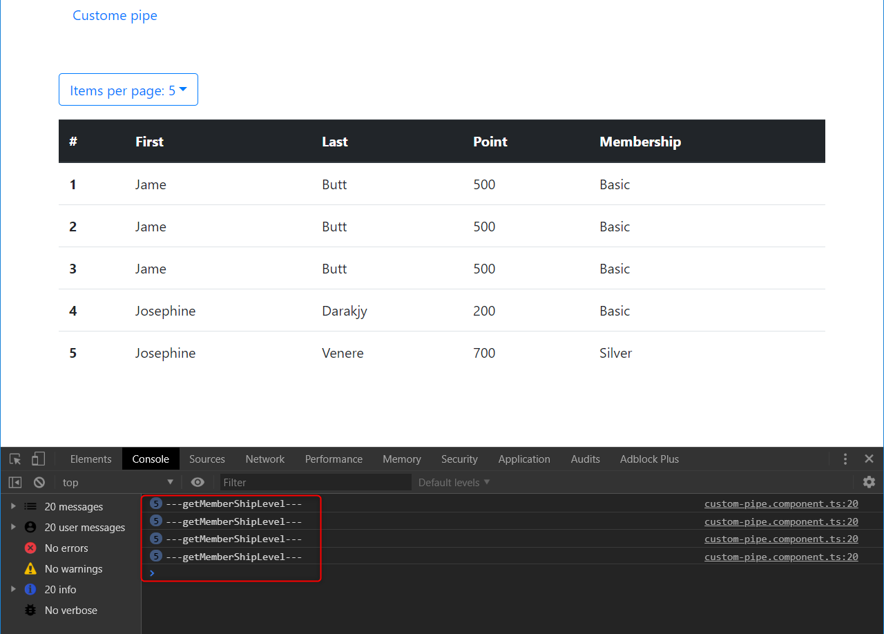Click the No verbose sidebar entry

(70, 610)
